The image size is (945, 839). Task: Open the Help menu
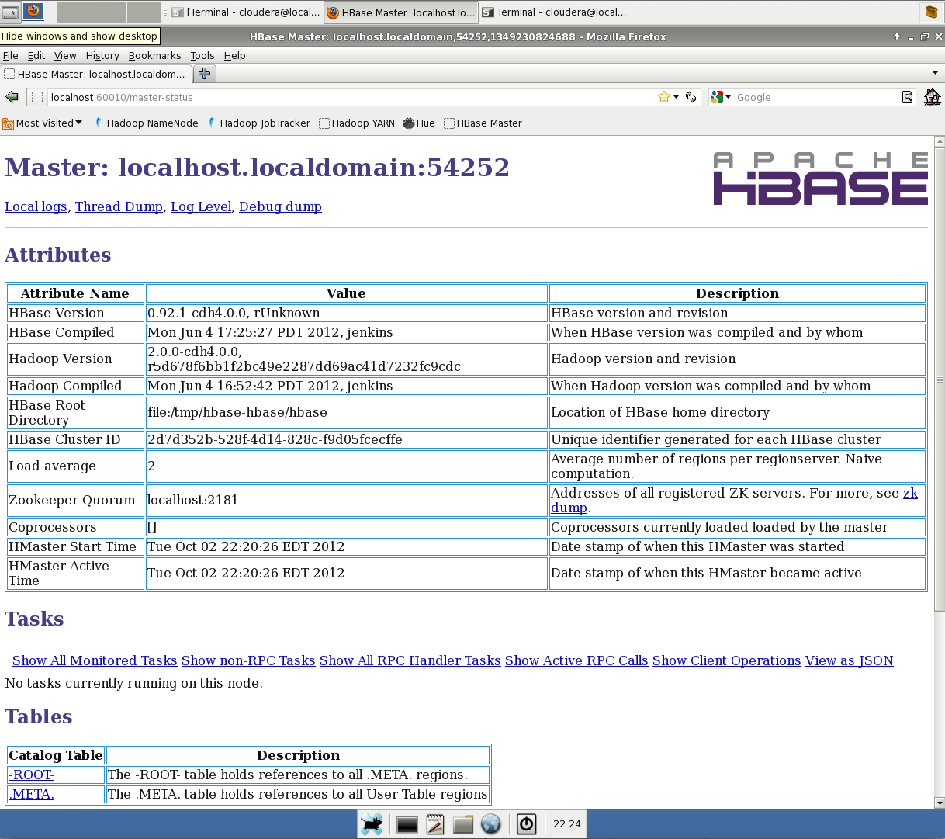(234, 55)
